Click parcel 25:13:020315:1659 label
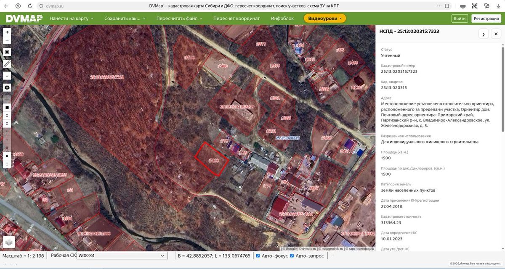505x269 pixels. (49, 174)
